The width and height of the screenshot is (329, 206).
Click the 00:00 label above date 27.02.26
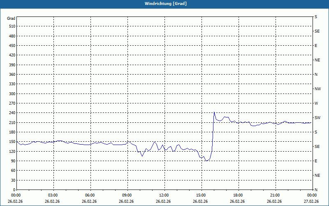(x=312, y=195)
